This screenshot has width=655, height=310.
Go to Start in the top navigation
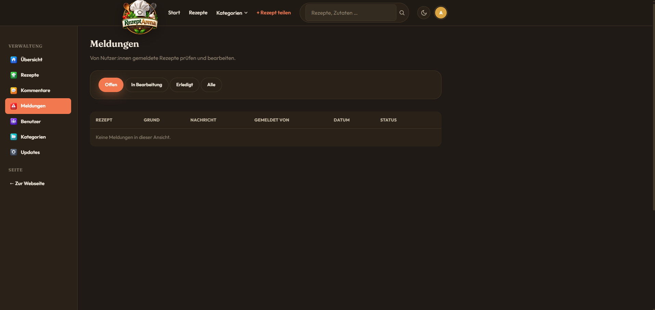click(174, 13)
